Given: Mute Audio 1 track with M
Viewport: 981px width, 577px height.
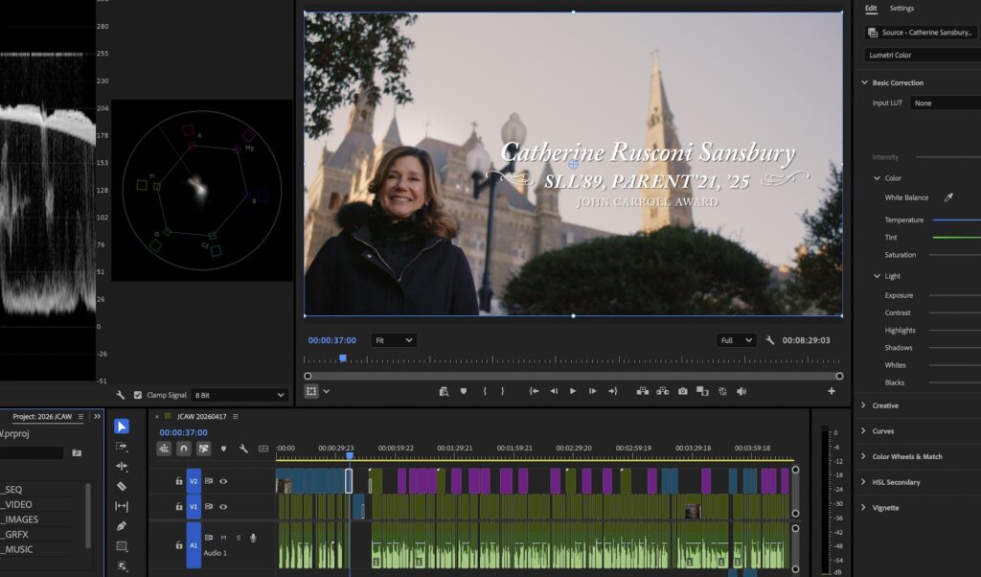Looking at the screenshot, I should 223,538.
